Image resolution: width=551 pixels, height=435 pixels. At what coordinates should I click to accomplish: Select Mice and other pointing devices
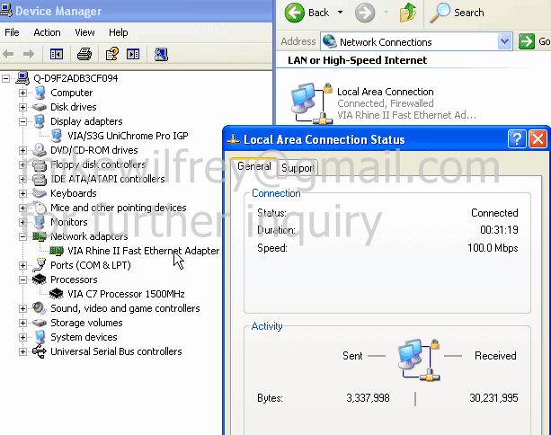(x=119, y=208)
